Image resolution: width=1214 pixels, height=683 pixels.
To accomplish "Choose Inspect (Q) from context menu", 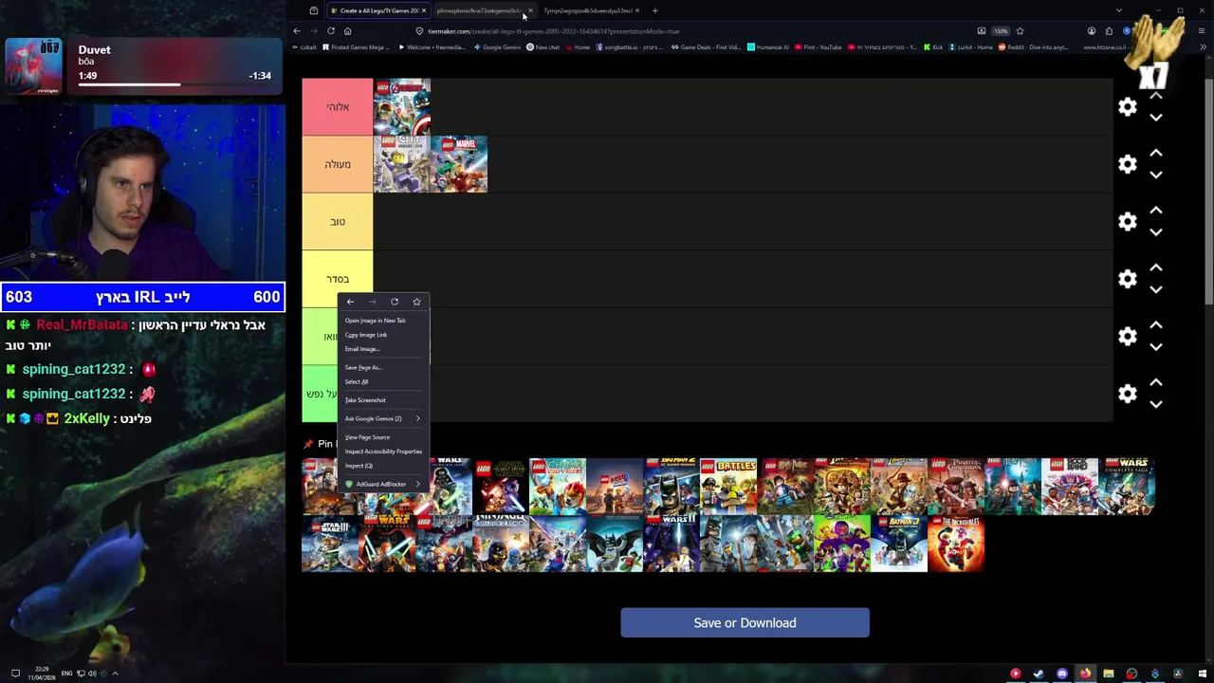I will coord(383,466).
